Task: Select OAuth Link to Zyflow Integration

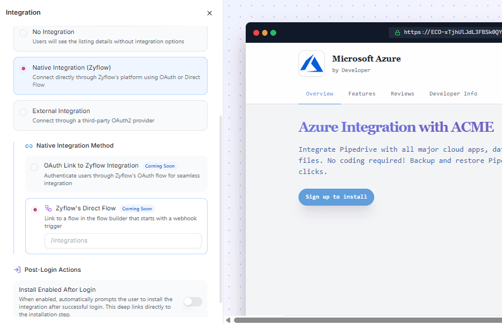Action: pyautogui.click(x=34, y=167)
